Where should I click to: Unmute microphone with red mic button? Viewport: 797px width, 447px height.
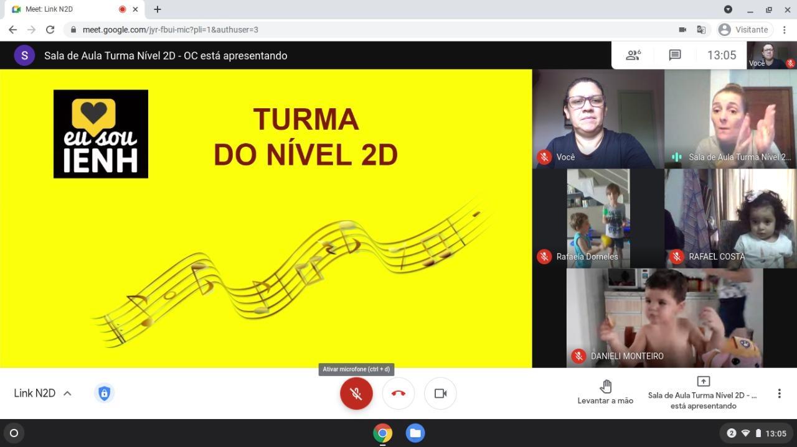click(356, 394)
